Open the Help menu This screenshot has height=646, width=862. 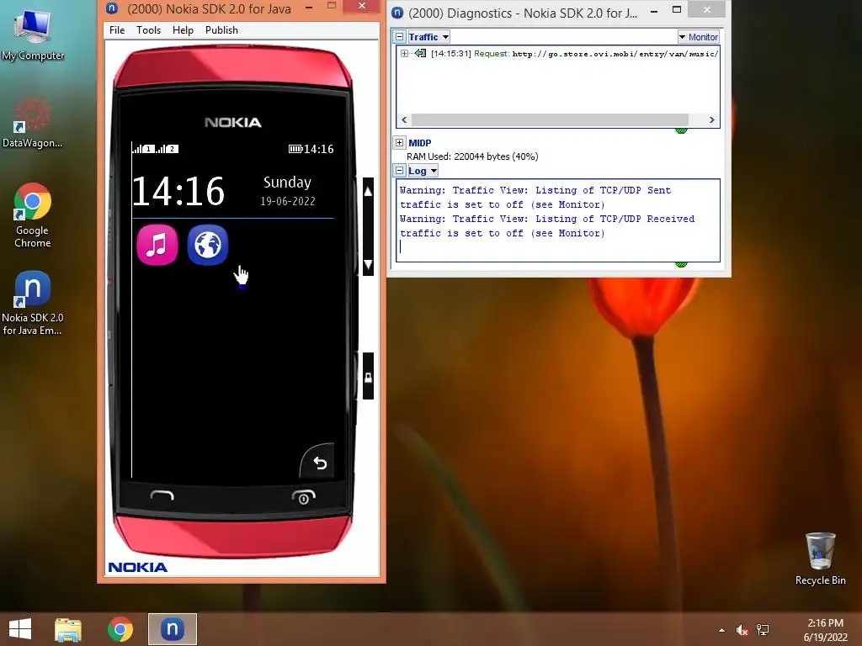(183, 30)
